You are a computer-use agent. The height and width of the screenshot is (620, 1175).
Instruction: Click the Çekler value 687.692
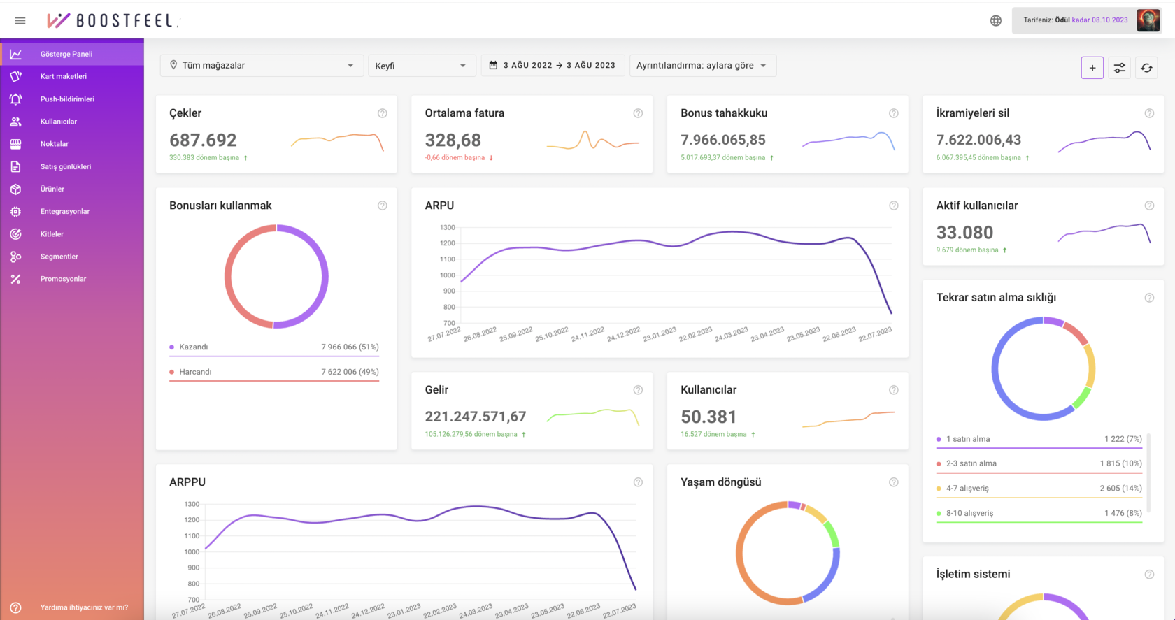coord(203,140)
